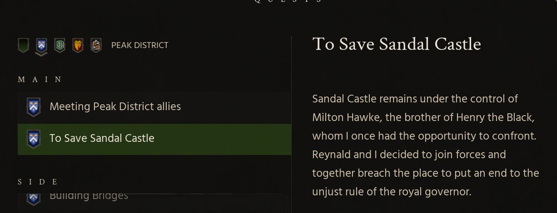Click shield icon beside Meeting Peak District allies
The height and width of the screenshot is (213, 557).
(x=34, y=107)
